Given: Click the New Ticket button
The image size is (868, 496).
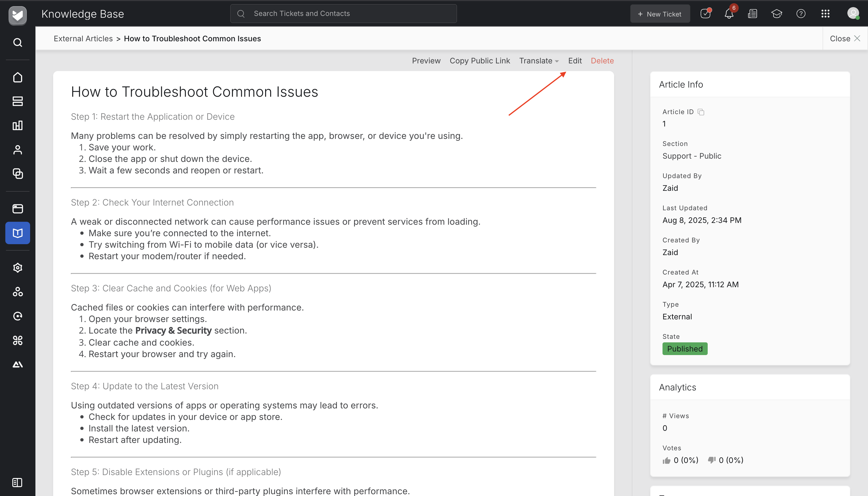Looking at the screenshot, I should (660, 14).
